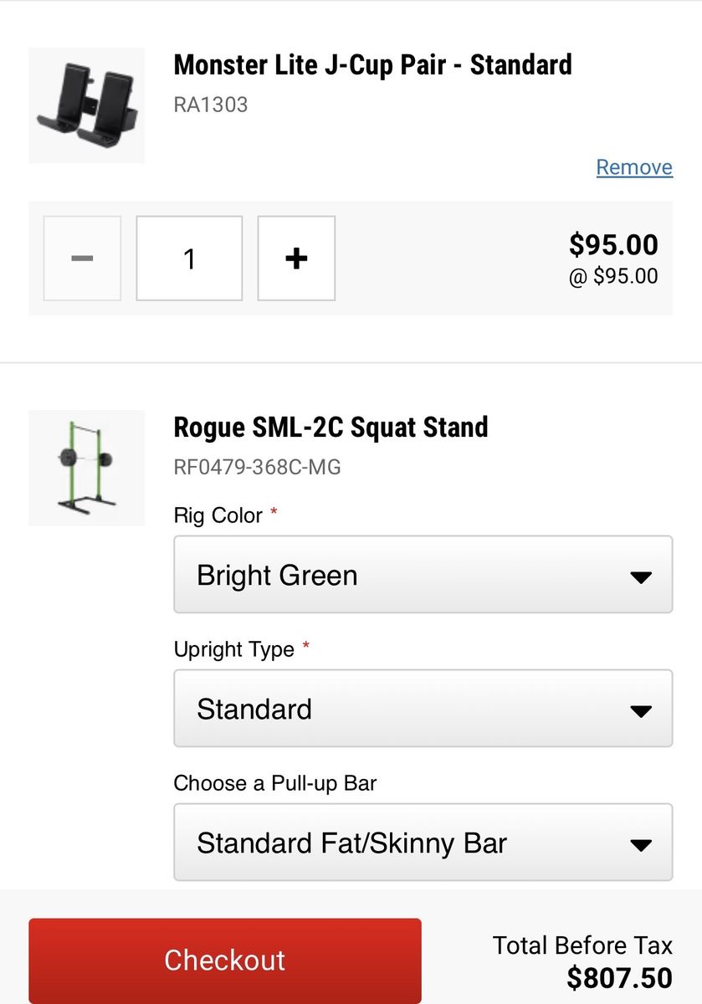Open the Upright Type dropdown set to Standard
The image size is (702, 1004).
[423, 709]
